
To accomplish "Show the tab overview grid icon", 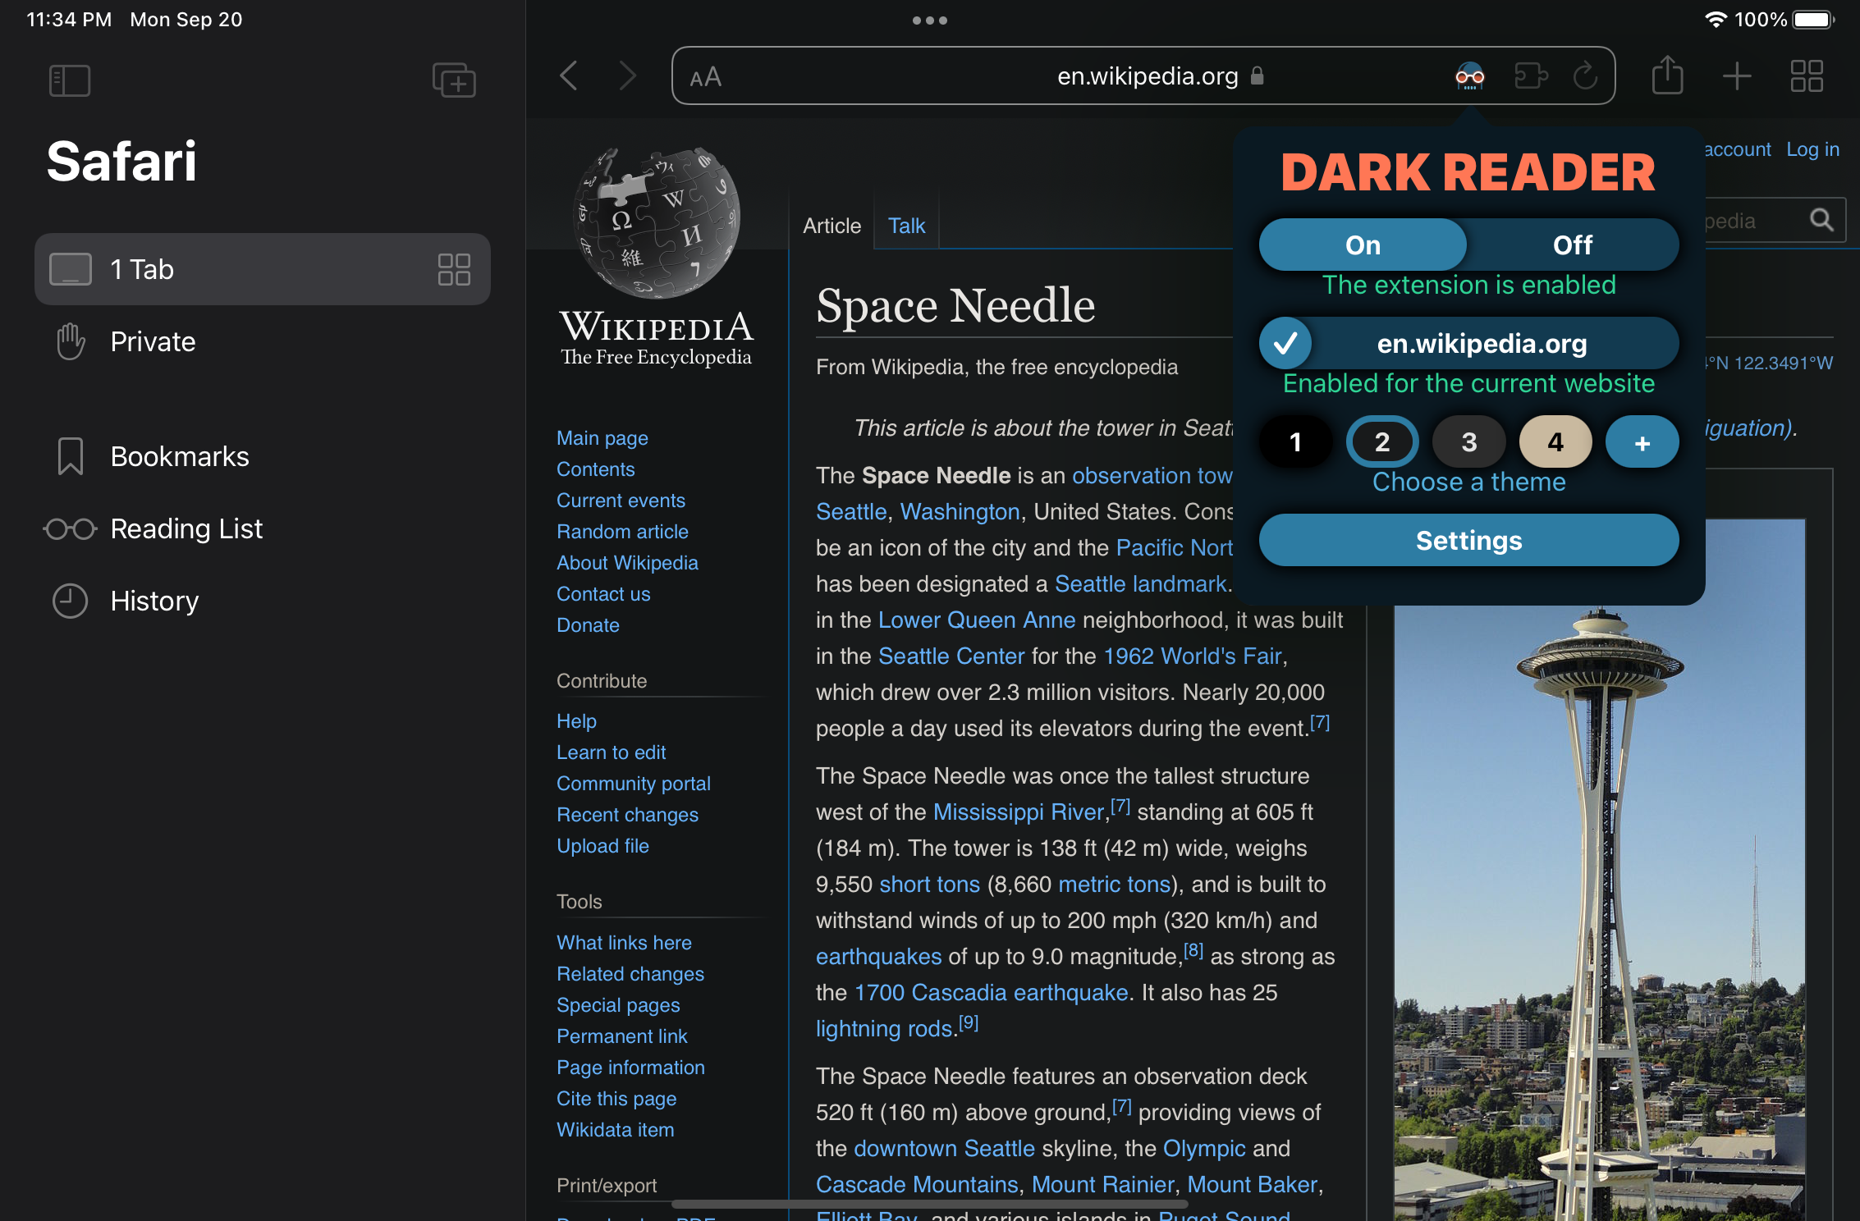I will point(1806,76).
